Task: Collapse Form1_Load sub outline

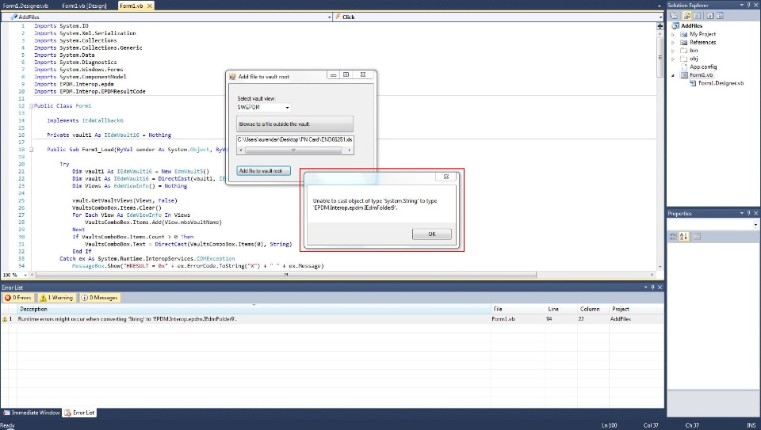Action: pos(31,150)
